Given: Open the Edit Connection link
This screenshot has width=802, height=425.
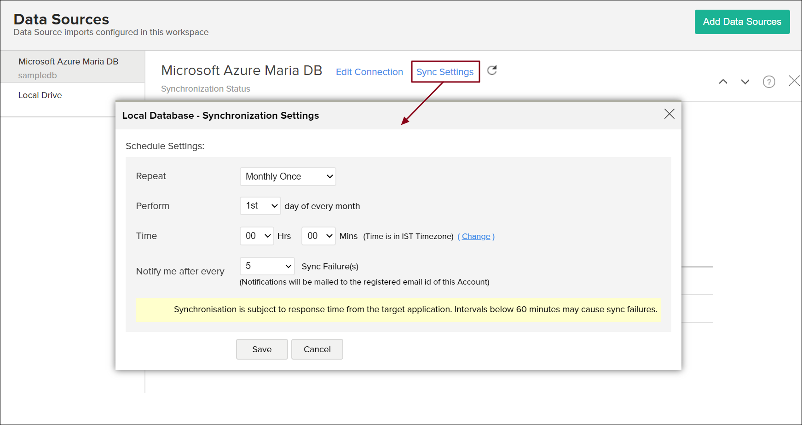Looking at the screenshot, I should 369,72.
